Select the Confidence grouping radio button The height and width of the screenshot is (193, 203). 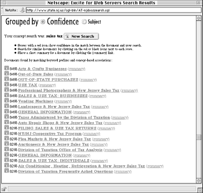(x=43, y=22)
